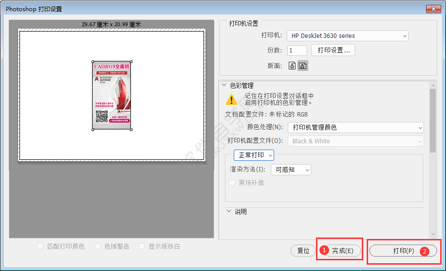This screenshot has width=446, height=271.
Task: Select portrait page orientation icon
Action: pyautogui.click(x=292, y=66)
